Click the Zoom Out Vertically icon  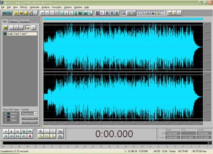tap(60, 136)
